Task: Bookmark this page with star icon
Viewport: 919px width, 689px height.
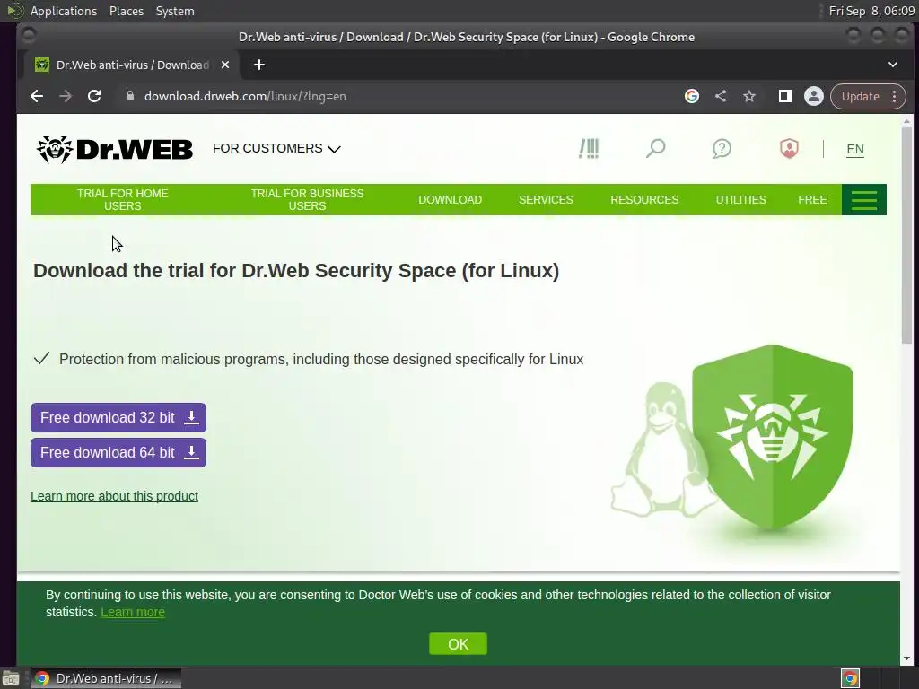Action: tap(749, 96)
